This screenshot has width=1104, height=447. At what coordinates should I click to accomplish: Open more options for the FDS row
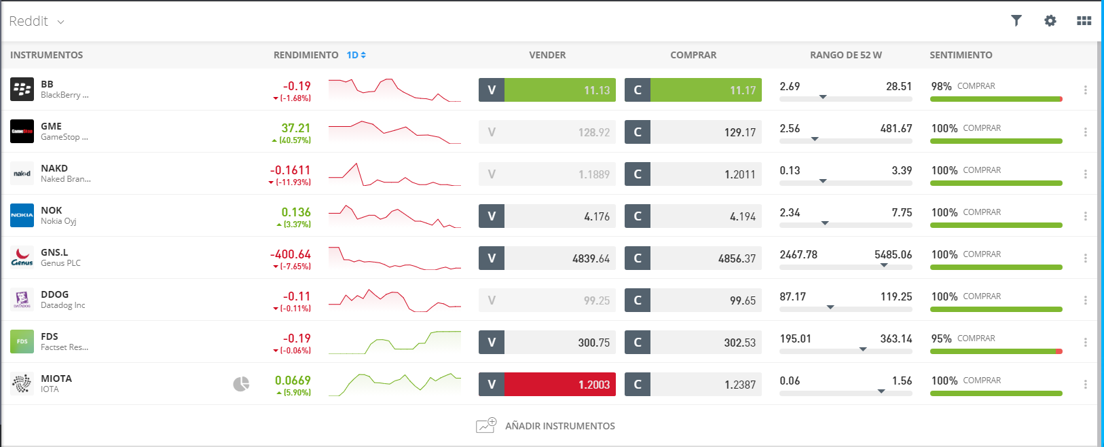pos(1085,342)
